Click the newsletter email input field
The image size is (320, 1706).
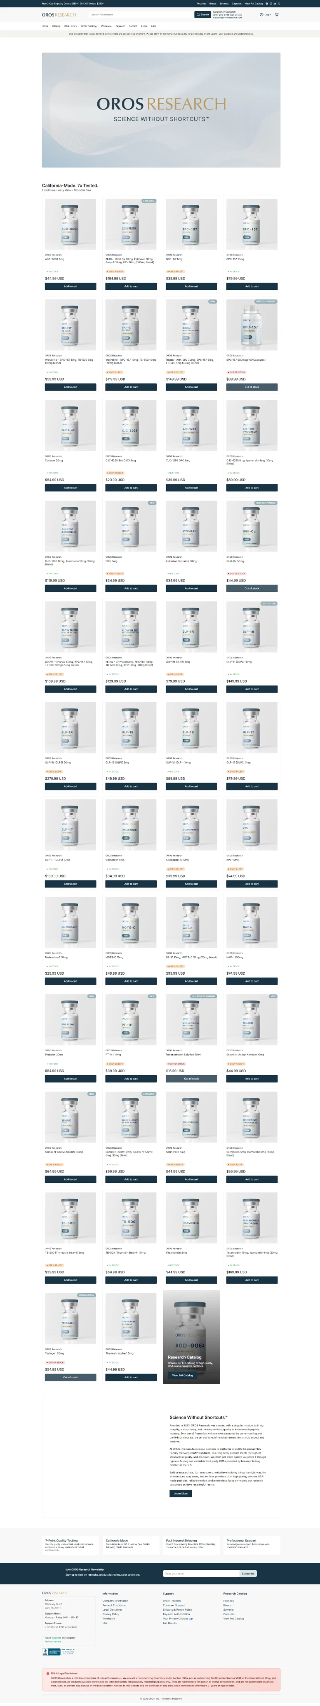201,1573
